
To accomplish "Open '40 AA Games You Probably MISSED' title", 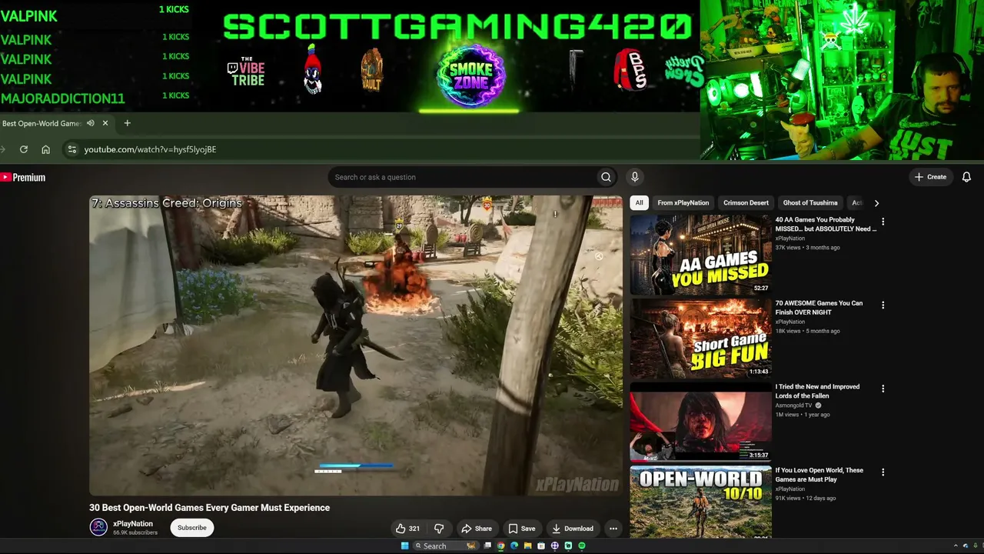I will 826,224.
